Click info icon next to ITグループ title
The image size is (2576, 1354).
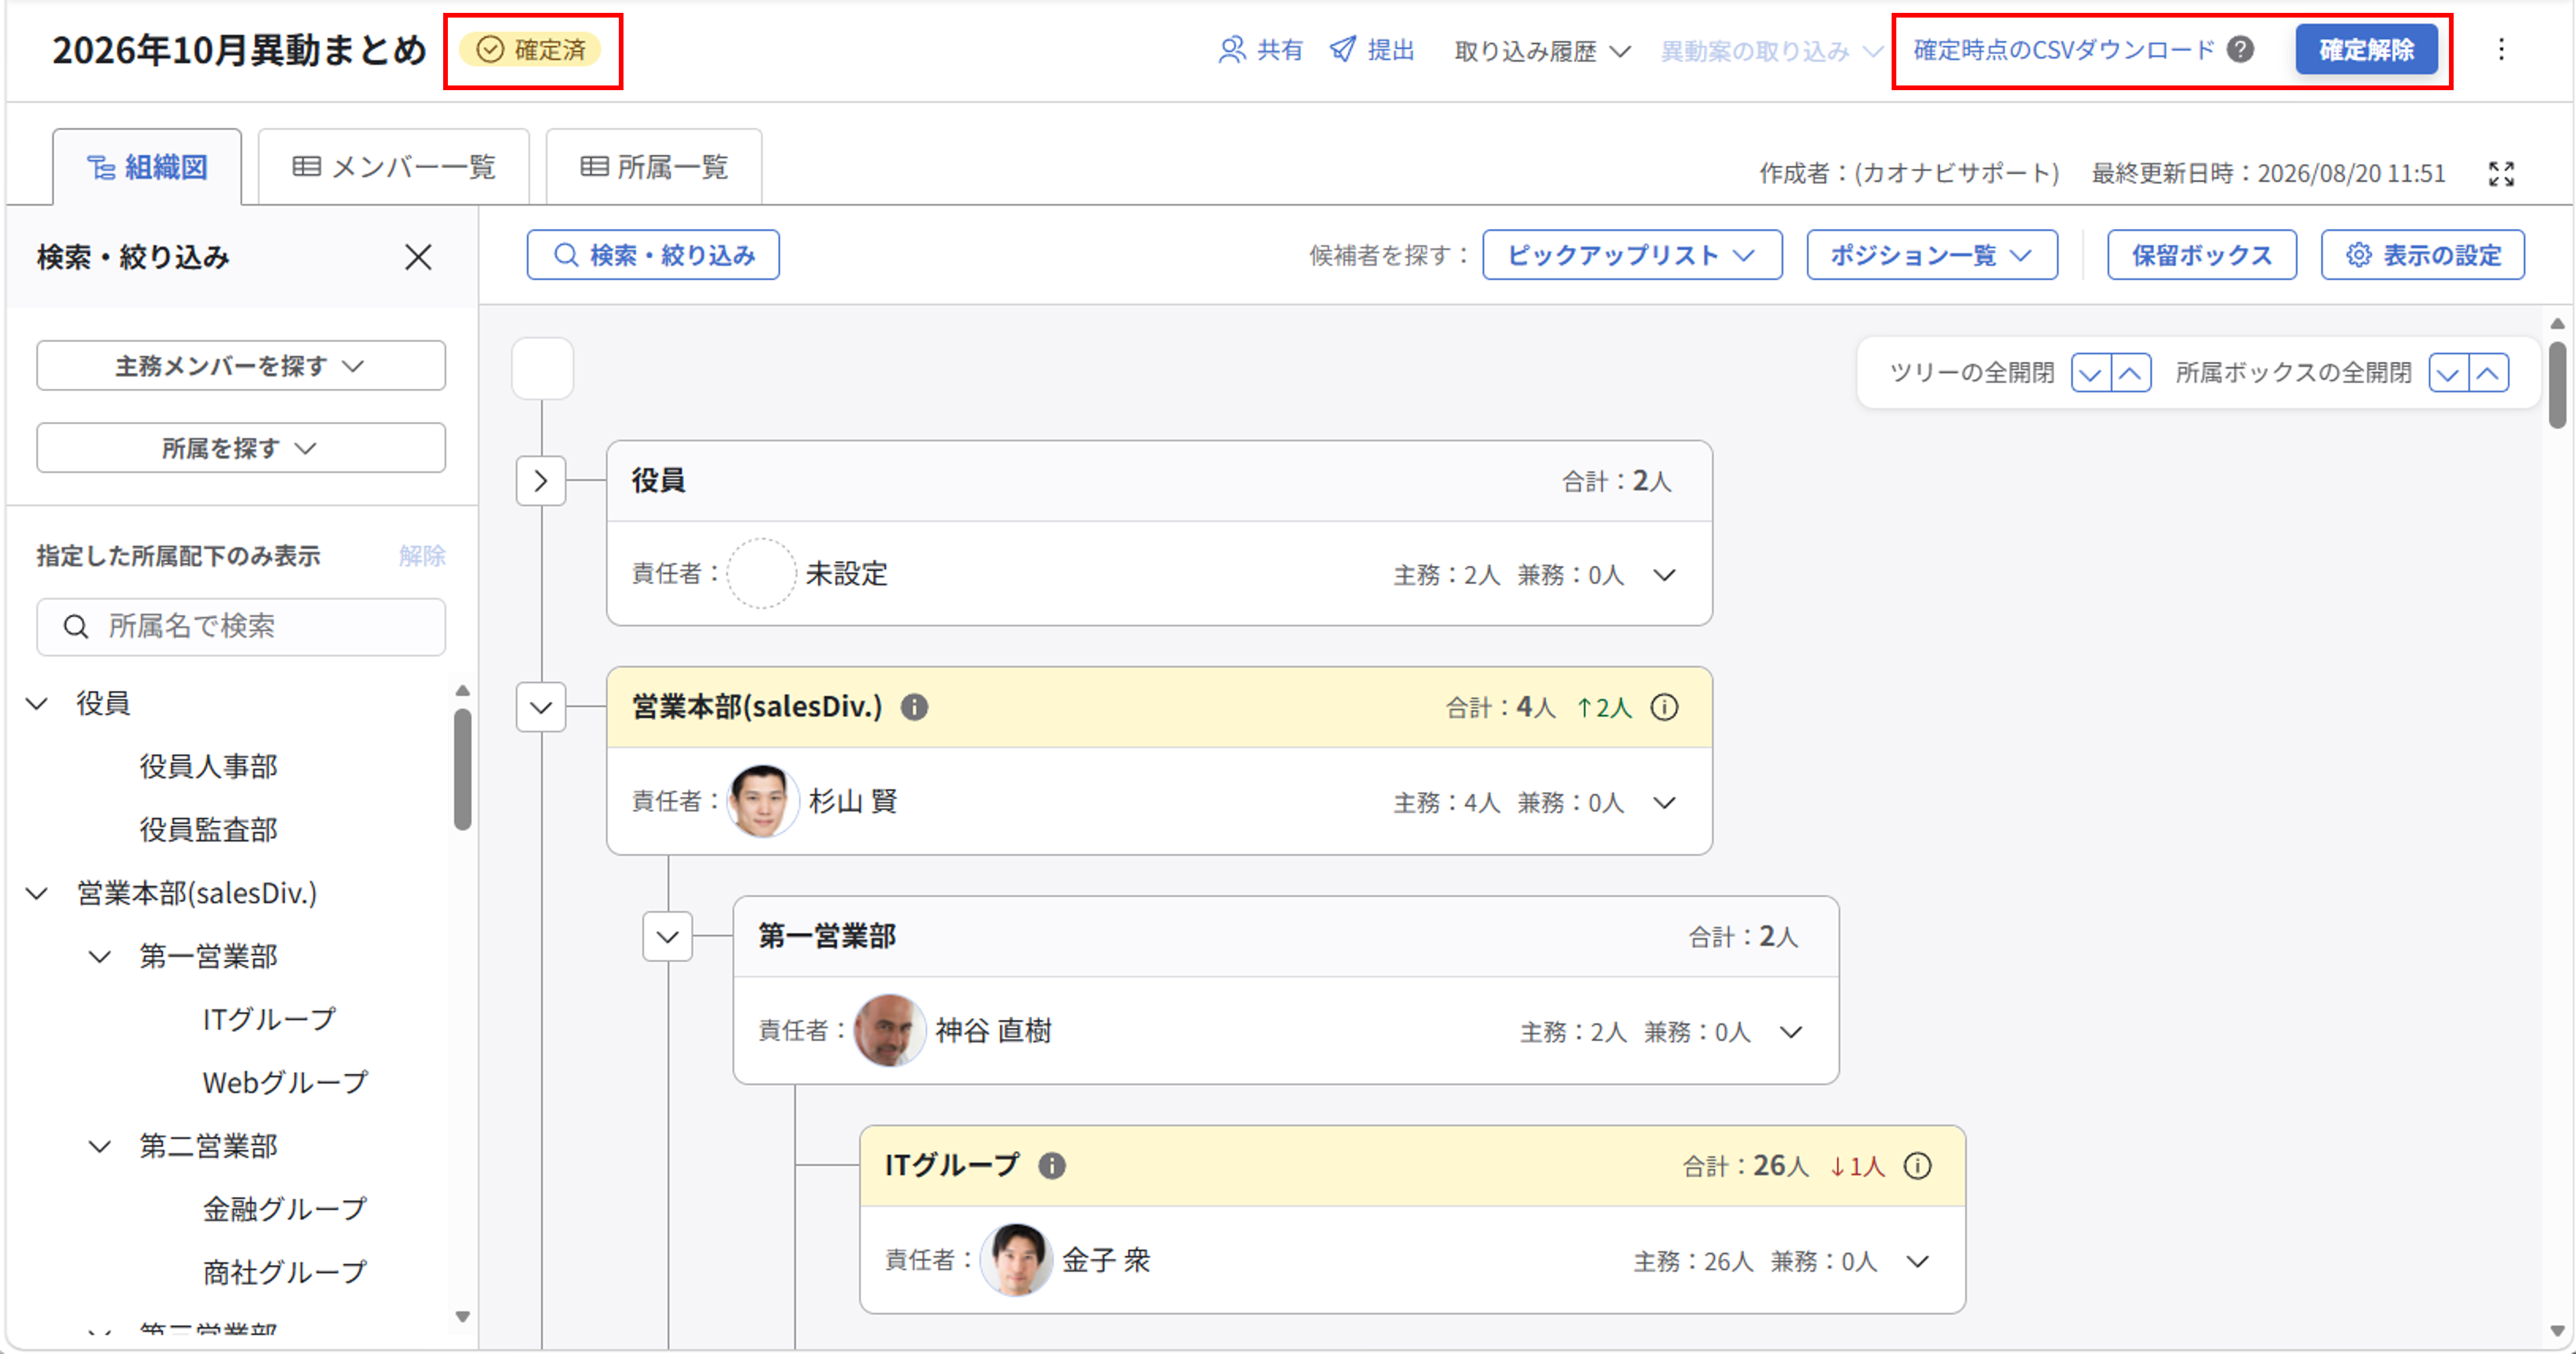[x=1052, y=1165]
